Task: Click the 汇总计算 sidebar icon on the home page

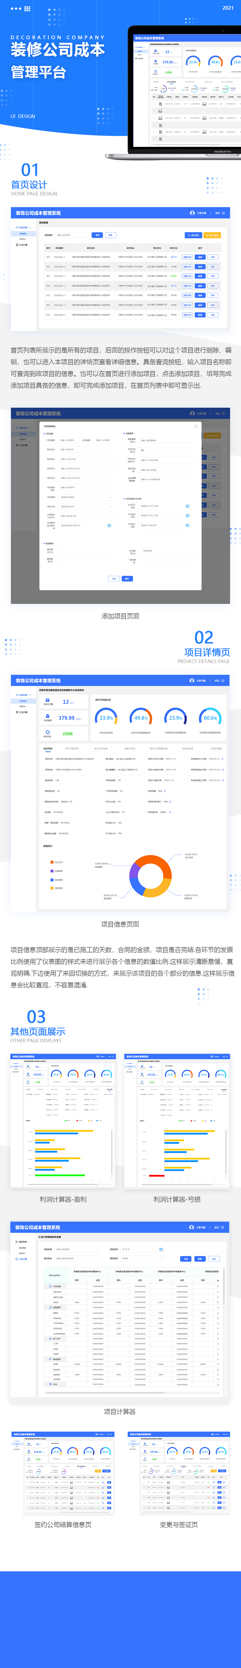Action: (x=17, y=245)
